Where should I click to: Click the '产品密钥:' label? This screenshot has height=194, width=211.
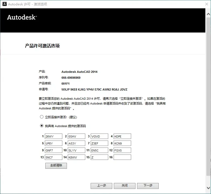(x=45, y=83)
